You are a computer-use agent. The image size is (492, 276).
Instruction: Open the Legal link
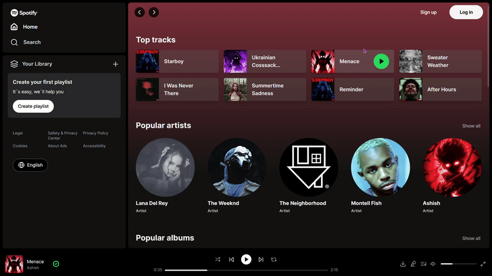[x=18, y=133]
